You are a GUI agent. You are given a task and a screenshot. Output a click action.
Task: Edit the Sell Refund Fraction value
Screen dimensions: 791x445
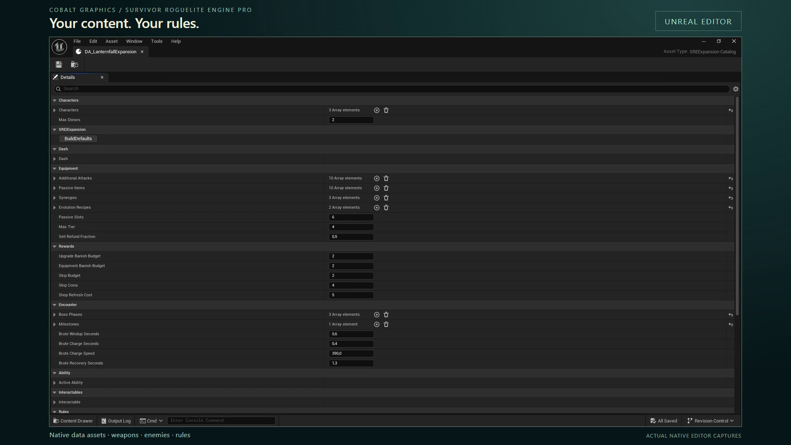351,237
